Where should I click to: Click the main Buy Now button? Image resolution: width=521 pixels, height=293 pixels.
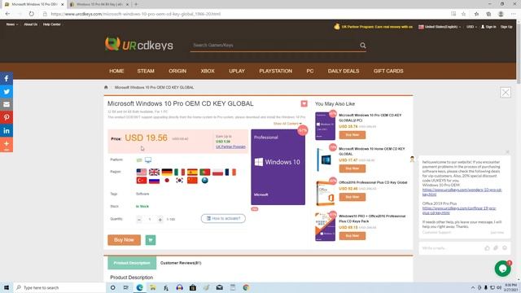tap(124, 240)
